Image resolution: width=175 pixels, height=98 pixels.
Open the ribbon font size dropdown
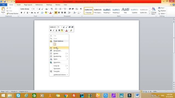pyautogui.click(x=37, y=9)
